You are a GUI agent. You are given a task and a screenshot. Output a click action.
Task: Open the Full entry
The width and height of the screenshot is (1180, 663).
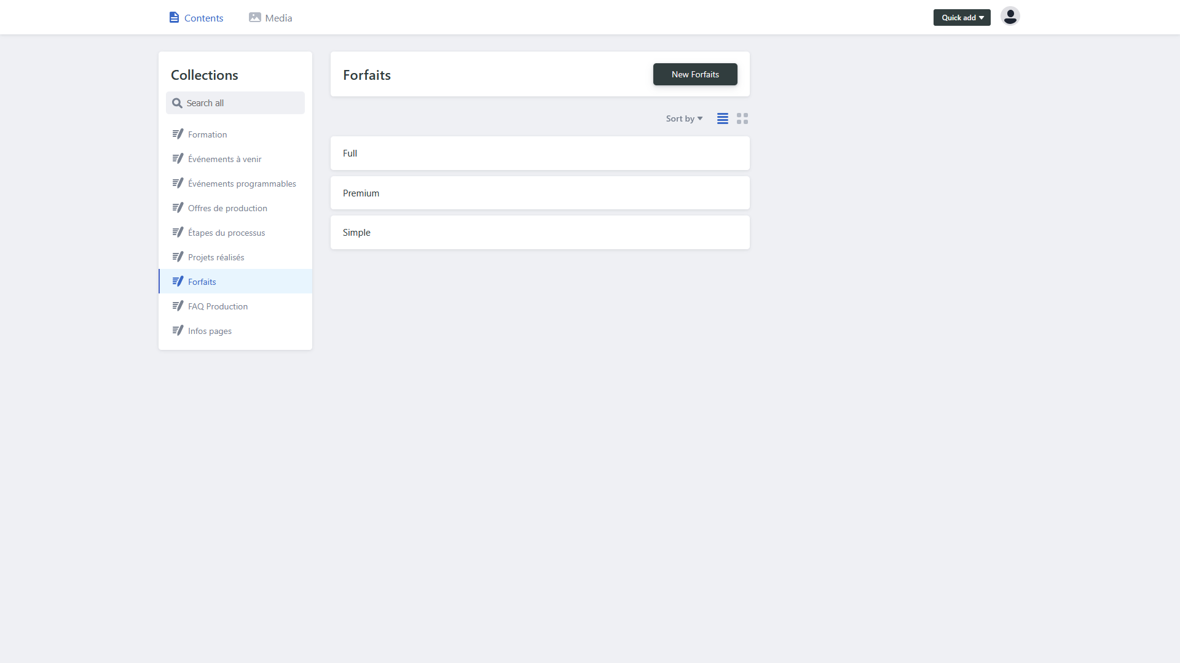point(540,153)
